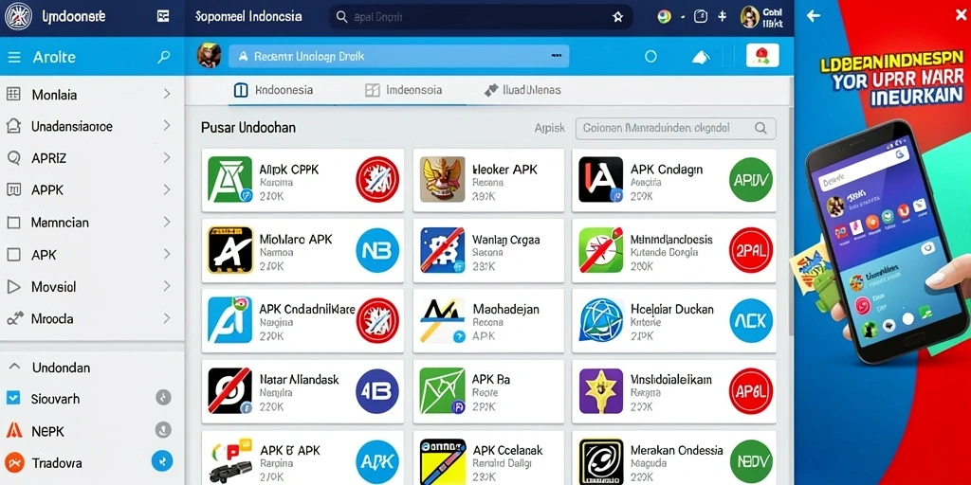Viewport: 971px width, 485px height.
Task: Click red 2PAL button on Mahindlandoesis card
Action: tap(751, 250)
